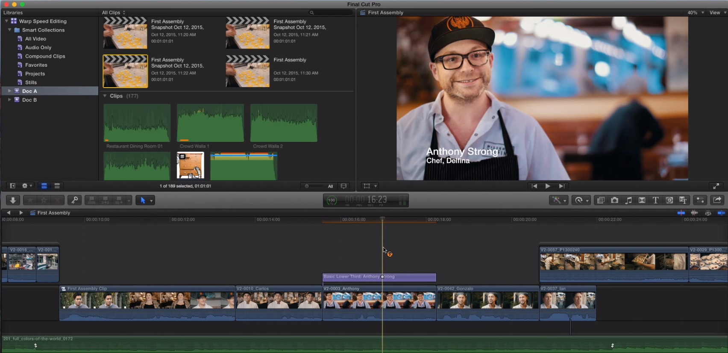
Task: Select Compound Clips smart collection
Action: 45,56
